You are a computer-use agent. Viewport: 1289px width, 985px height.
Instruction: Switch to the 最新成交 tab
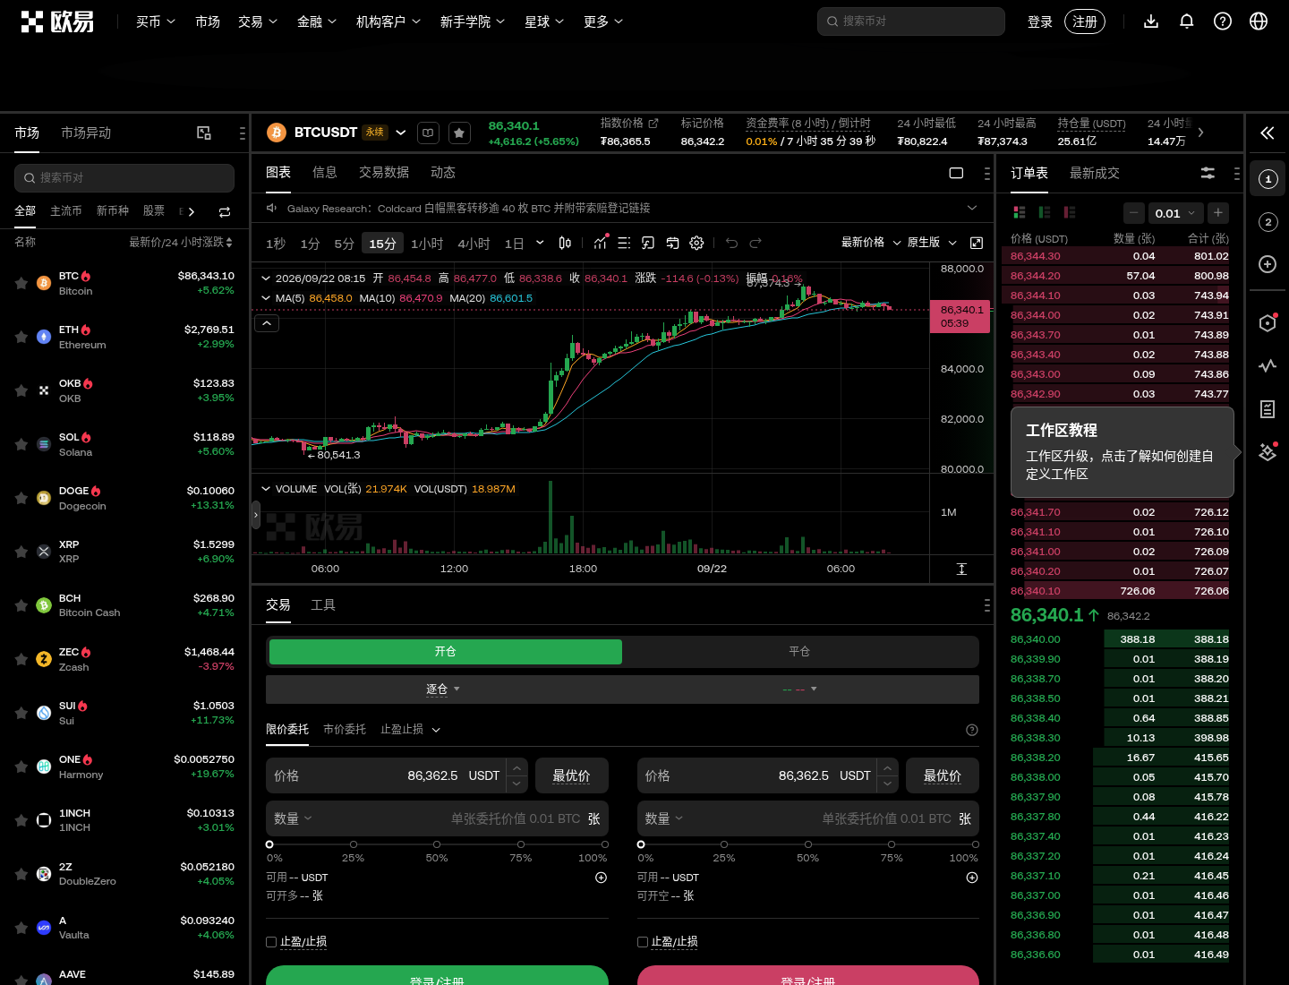click(x=1095, y=173)
